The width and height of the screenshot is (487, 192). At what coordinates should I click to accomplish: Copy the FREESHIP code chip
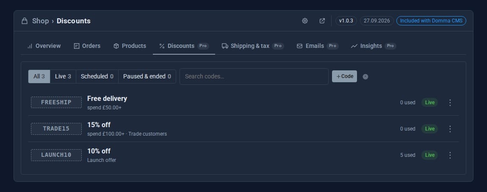click(x=56, y=102)
